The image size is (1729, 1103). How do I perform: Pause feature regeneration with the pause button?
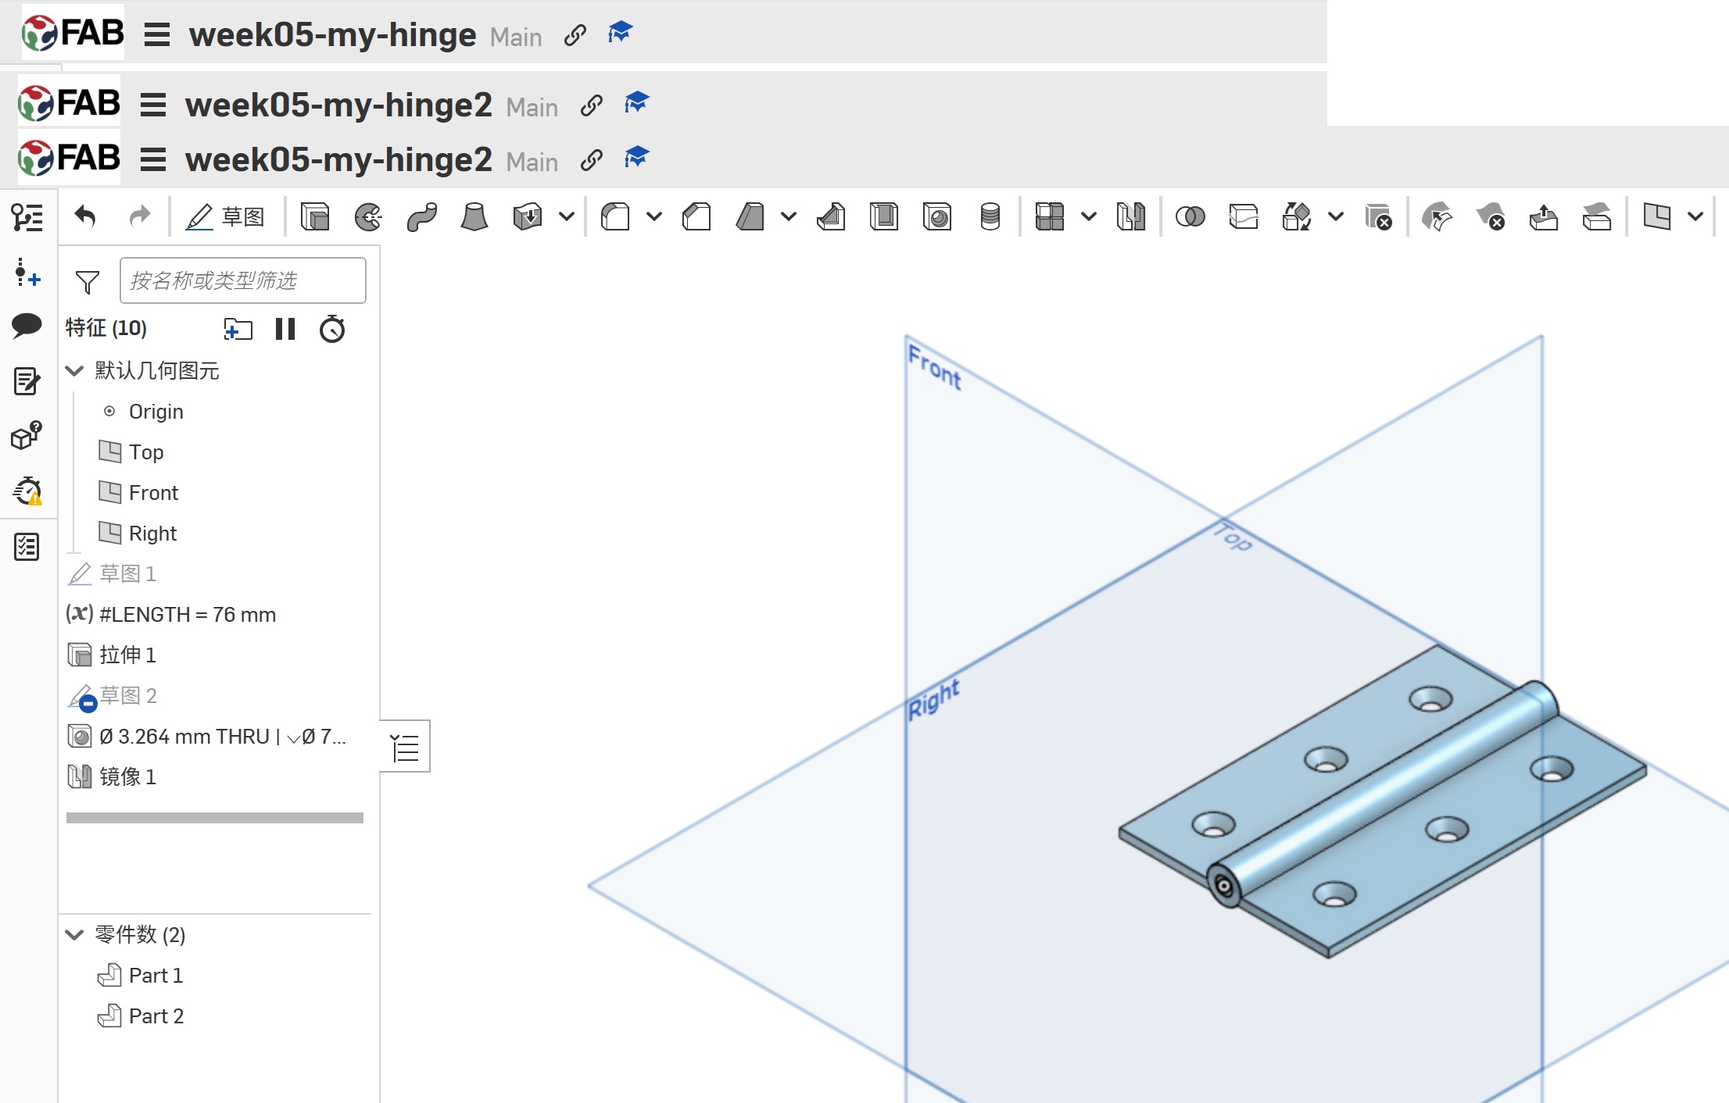click(285, 329)
